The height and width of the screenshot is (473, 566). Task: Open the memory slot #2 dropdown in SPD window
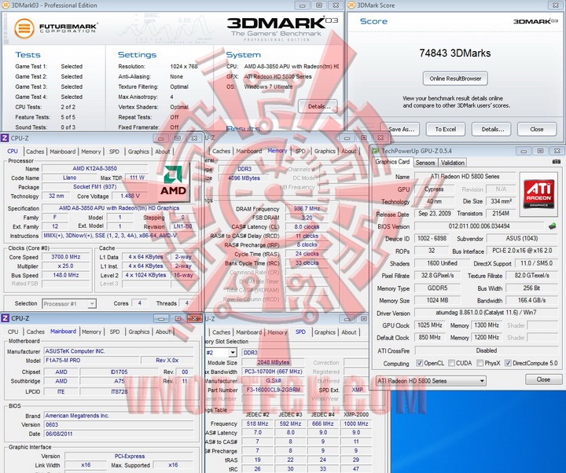pos(221,353)
